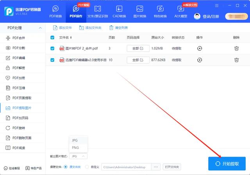The width and height of the screenshot is (250, 175).
Task: Click the 添加文件夹 button
Action: coord(90,28)
